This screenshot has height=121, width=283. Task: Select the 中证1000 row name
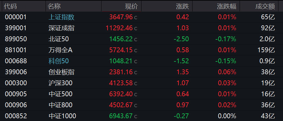click(x=62, y=116)
